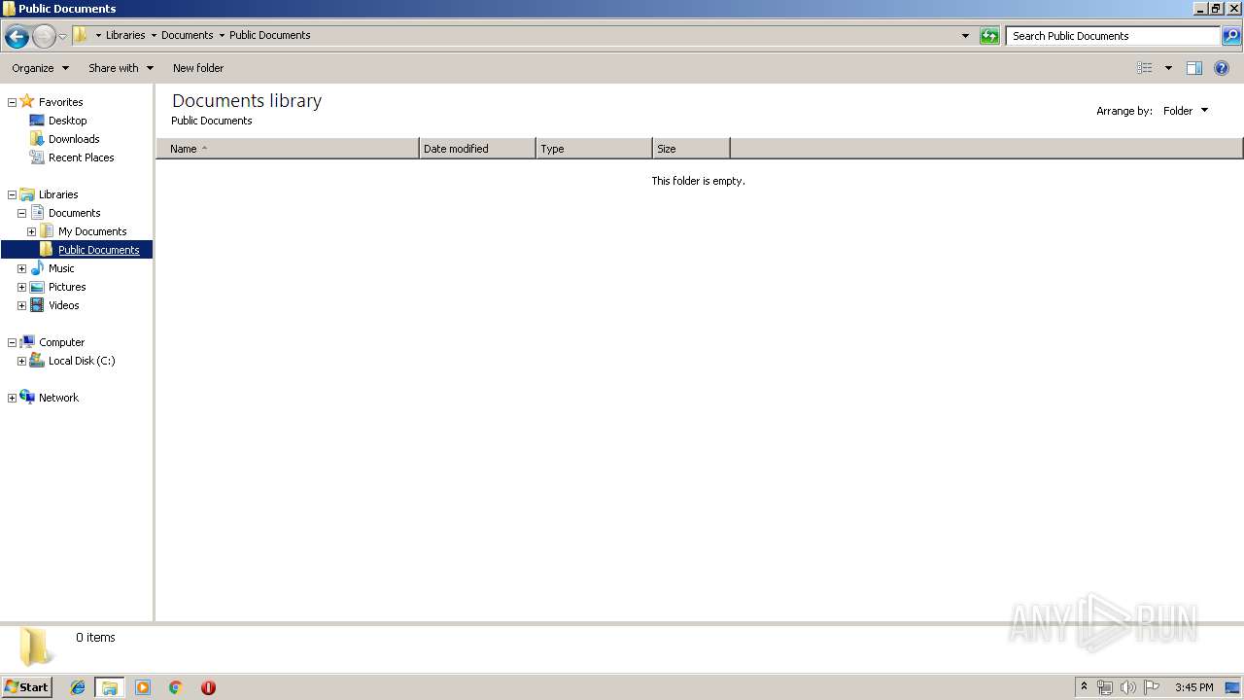
Task: Select Public Documents in the tree
Action: pos(98,250)
